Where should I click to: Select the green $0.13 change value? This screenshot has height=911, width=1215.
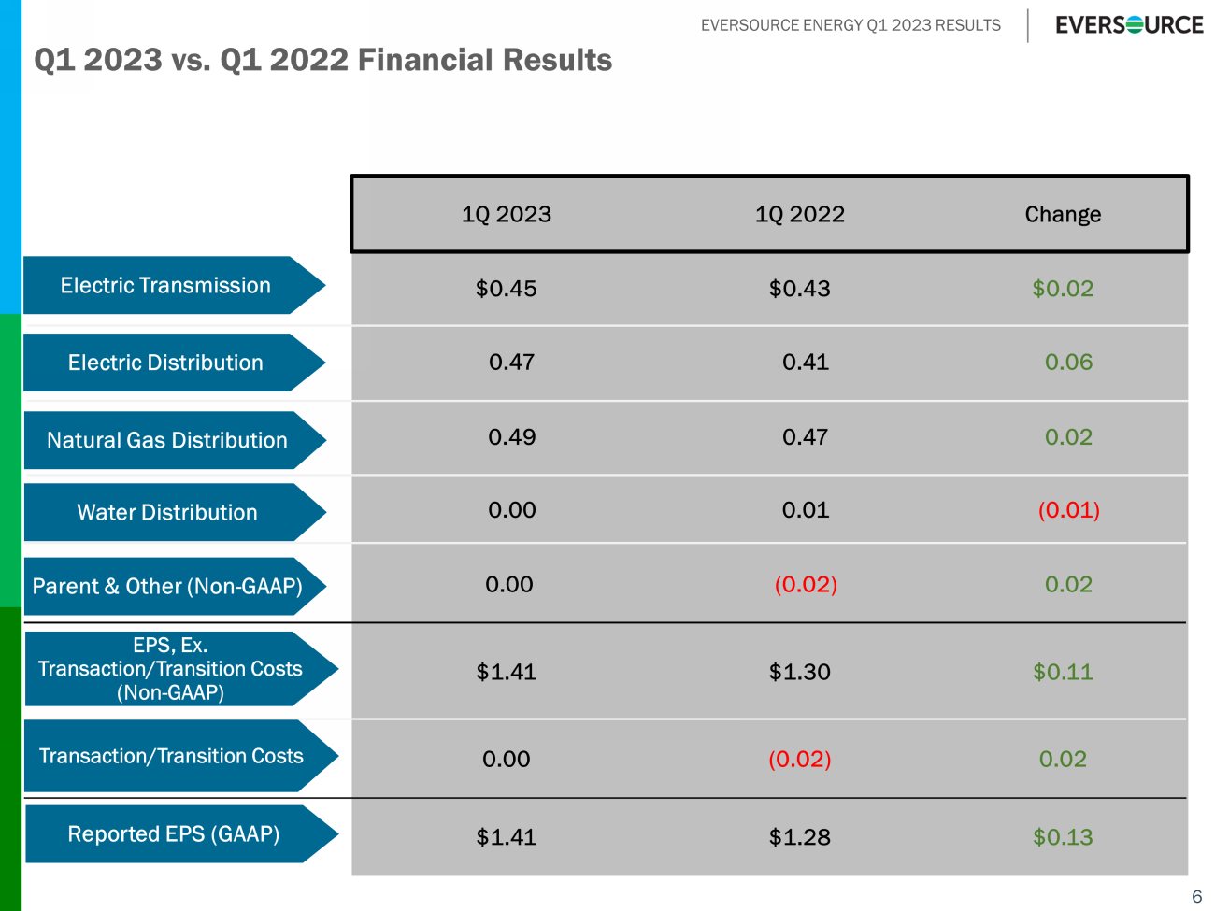[x=1063, y=837]
